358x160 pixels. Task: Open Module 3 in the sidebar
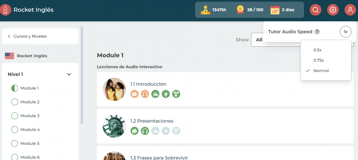[30, 116]
